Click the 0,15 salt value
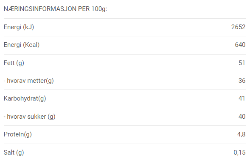Image resolution: width=250 pixels, height=158 pixels. (x=239, y=153)
